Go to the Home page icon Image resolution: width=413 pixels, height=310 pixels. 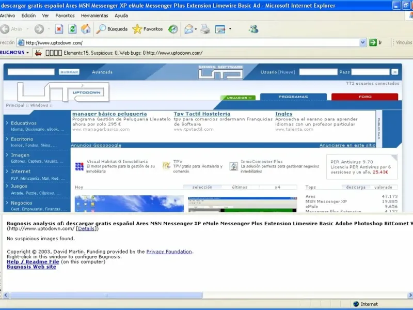pos(86,29)
